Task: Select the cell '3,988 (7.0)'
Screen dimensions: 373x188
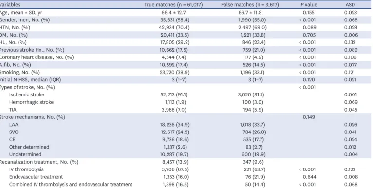Action: 174,110
